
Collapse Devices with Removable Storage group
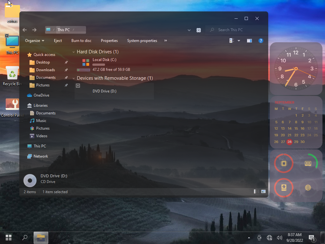pos(74,78)
